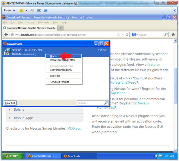Viewport: 179px width, 161px height.
Task: Click the search magnifier in Google box
Action: pos(166,35)
